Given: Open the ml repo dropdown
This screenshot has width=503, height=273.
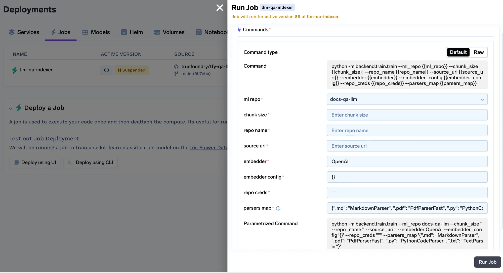Looking at the screenshot, I should (x=407, y=99).
